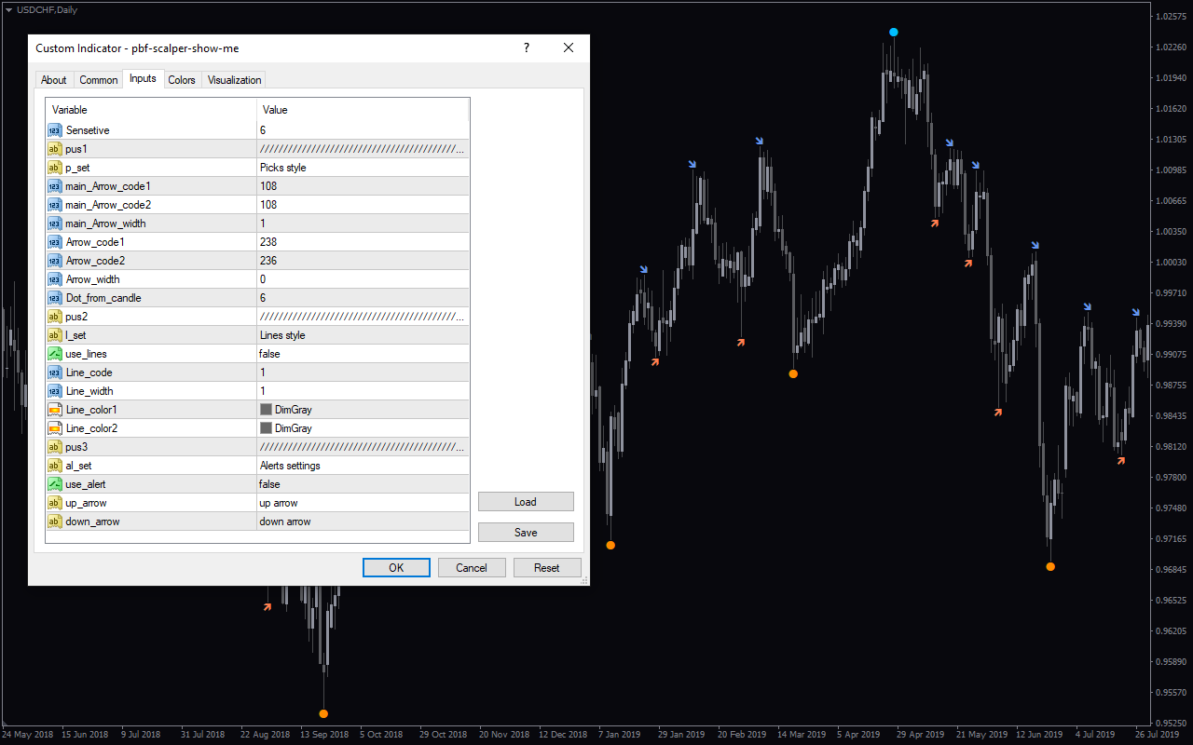Click the color icon beside Line_color1

pos(54,410)
